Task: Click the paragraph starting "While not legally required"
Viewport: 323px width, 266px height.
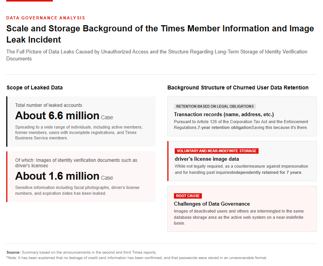Action: tap(241, 169)
